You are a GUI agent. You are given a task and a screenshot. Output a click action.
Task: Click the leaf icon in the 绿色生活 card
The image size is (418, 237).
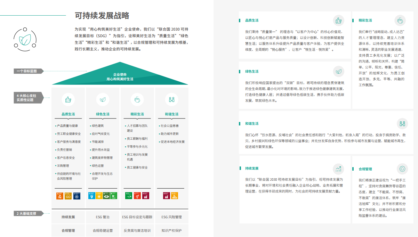click(338, 72)
